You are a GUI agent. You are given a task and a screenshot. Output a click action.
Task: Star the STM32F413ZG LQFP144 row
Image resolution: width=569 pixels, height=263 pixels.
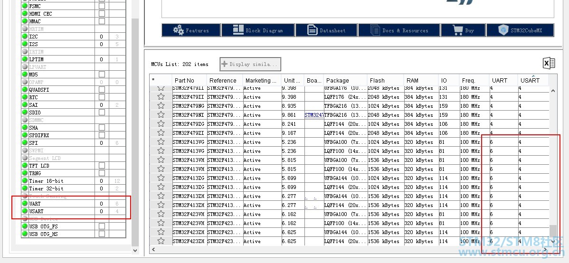point(161,187)
